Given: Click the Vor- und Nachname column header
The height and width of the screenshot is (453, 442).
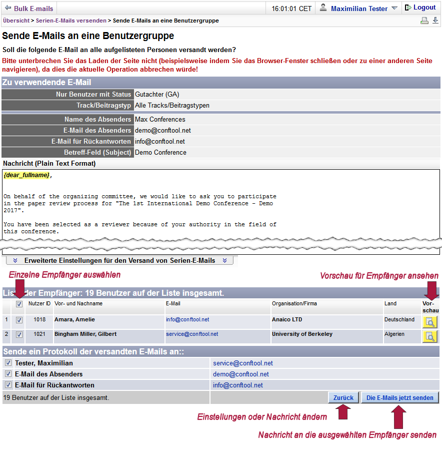Looking at the screenshot, I should point(78,303).
